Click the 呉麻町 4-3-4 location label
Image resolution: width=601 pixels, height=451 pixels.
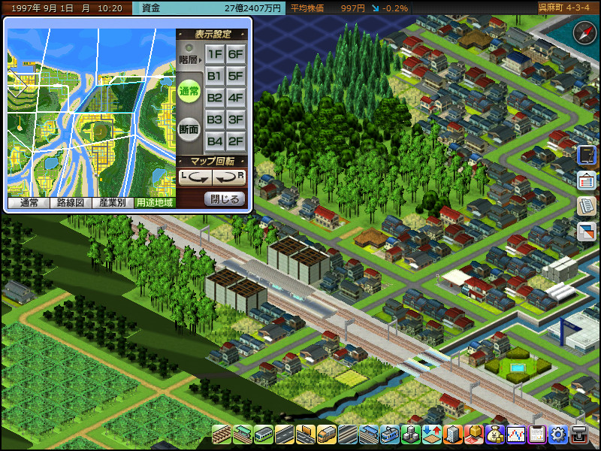click(x=564, y=8)
